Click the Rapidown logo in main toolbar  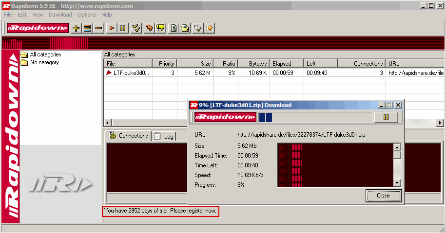click(x=38, y=28)
